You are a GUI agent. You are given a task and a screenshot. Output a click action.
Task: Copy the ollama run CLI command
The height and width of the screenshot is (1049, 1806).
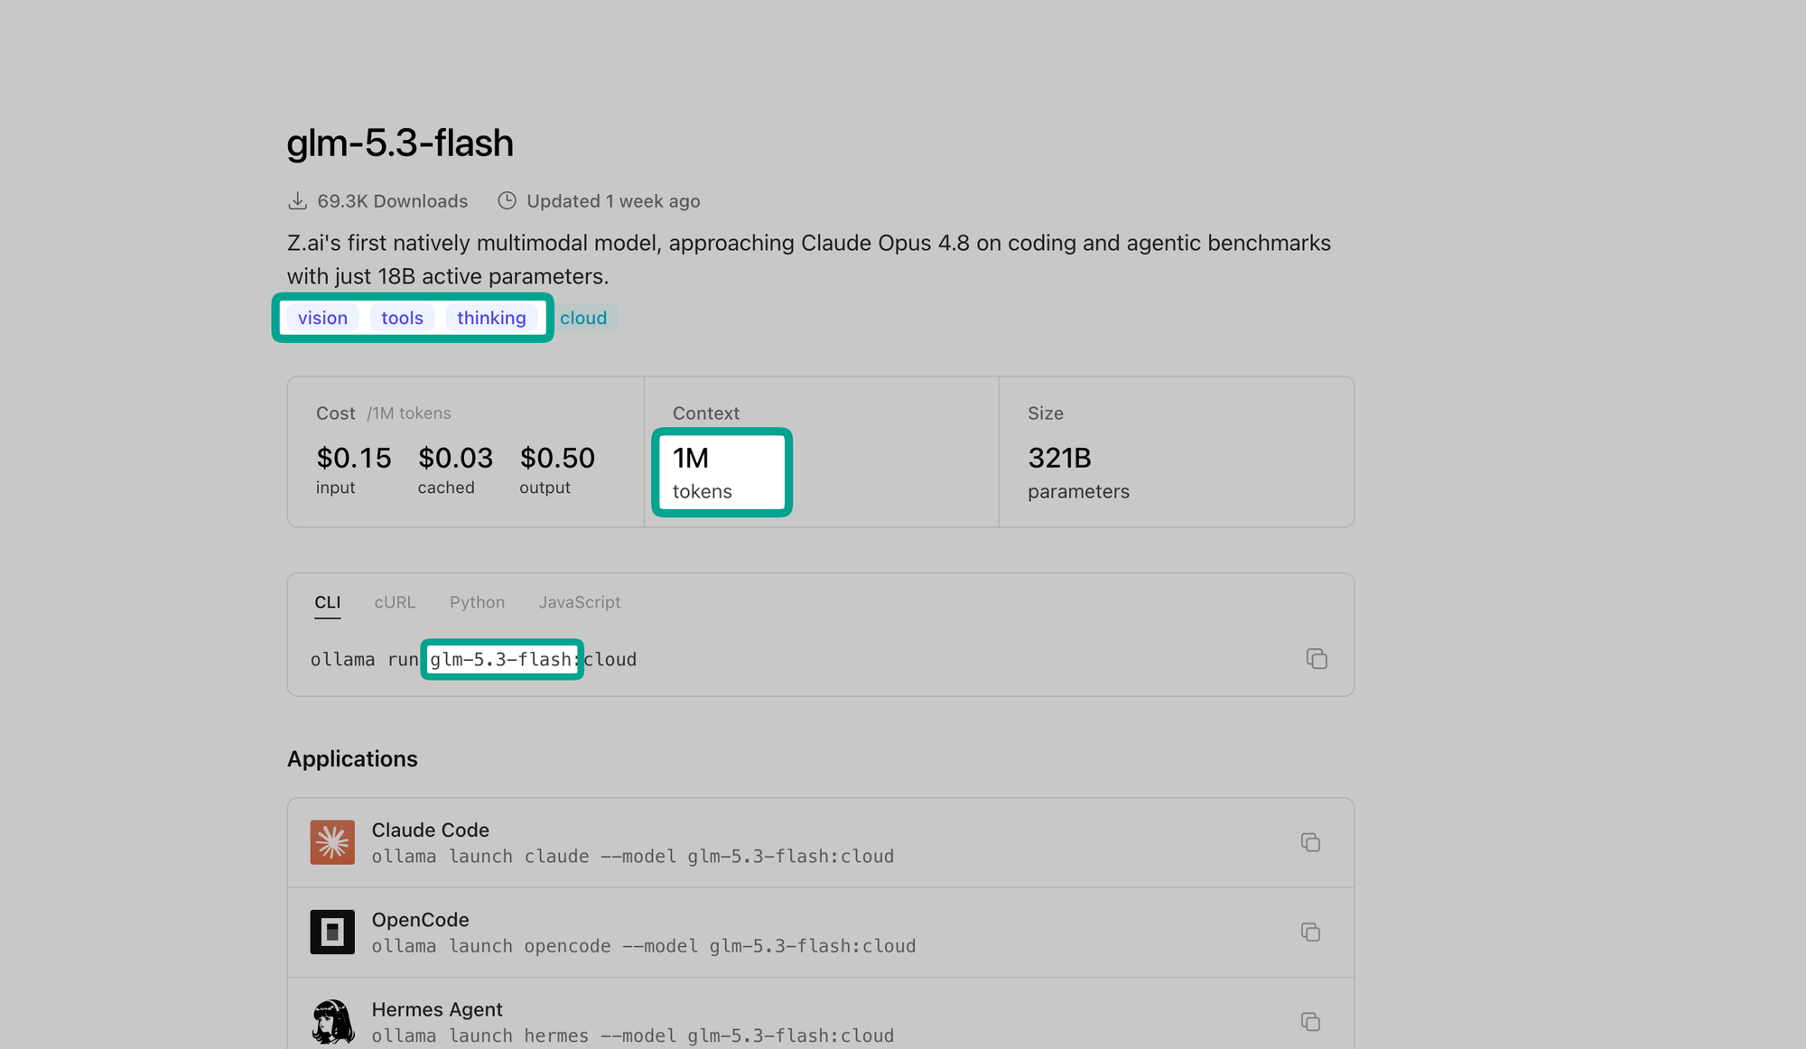[x=1317, y=659]
